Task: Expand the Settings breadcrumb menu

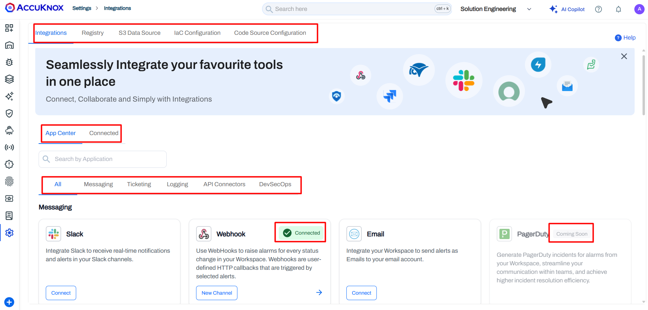Action: (82, 8)
